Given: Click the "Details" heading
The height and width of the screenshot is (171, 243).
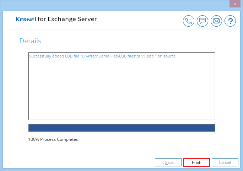Looking at the screenshot, I should (x=30, y=41).
